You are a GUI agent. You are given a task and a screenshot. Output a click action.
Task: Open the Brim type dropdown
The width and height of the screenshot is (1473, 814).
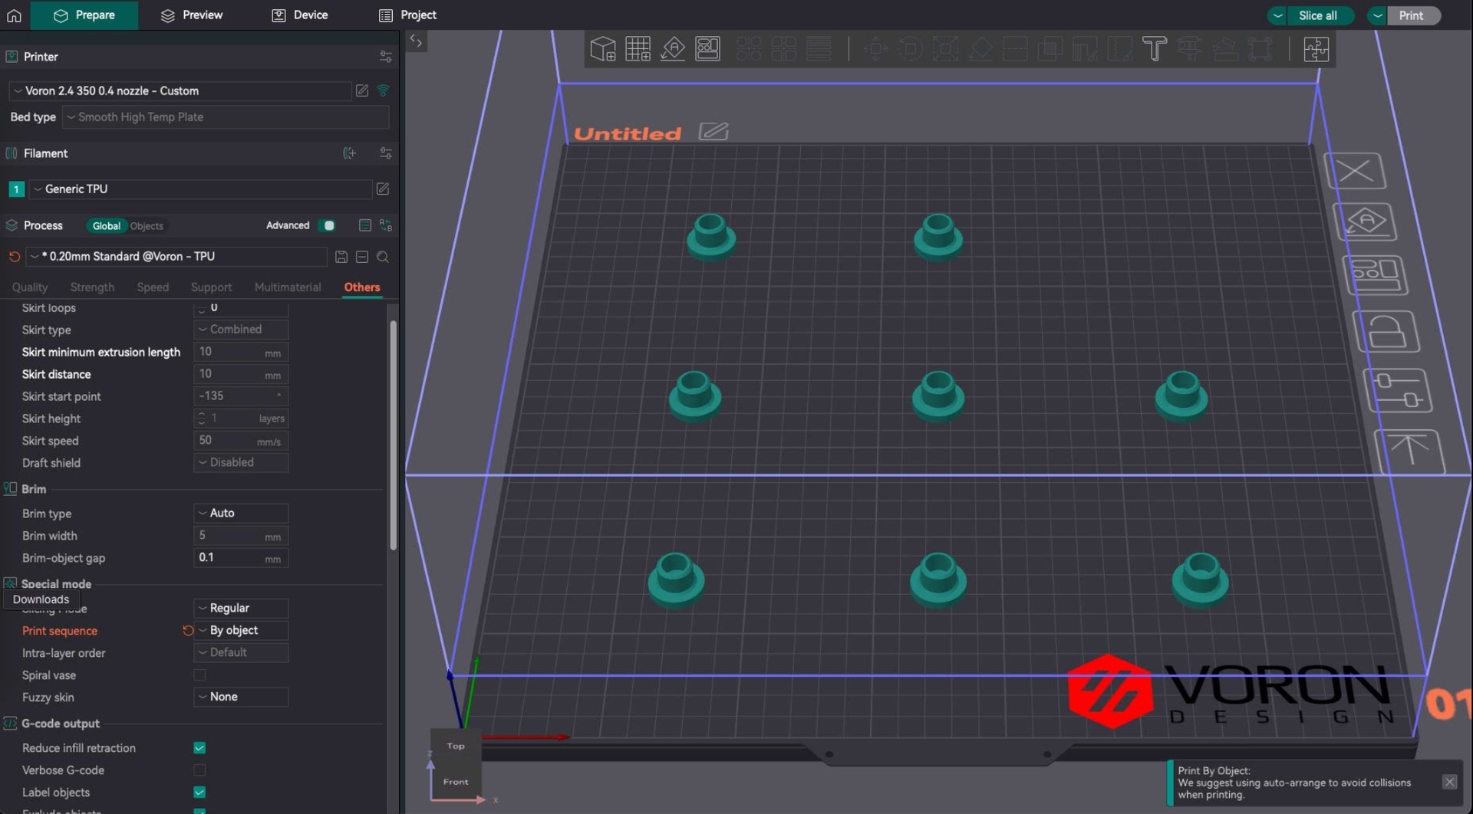(241, 514)
